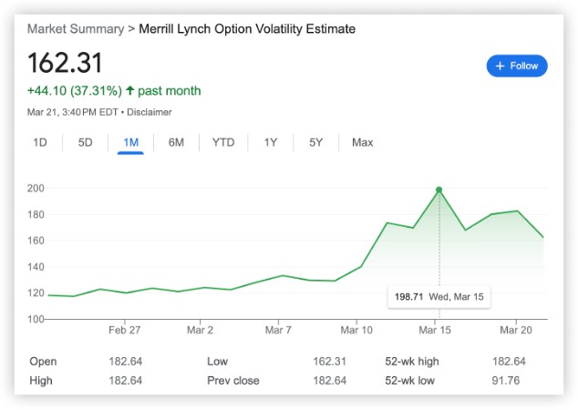Switch chart to Max range
Viewport: 578px width, 410px height.
[x=362, y=142]
